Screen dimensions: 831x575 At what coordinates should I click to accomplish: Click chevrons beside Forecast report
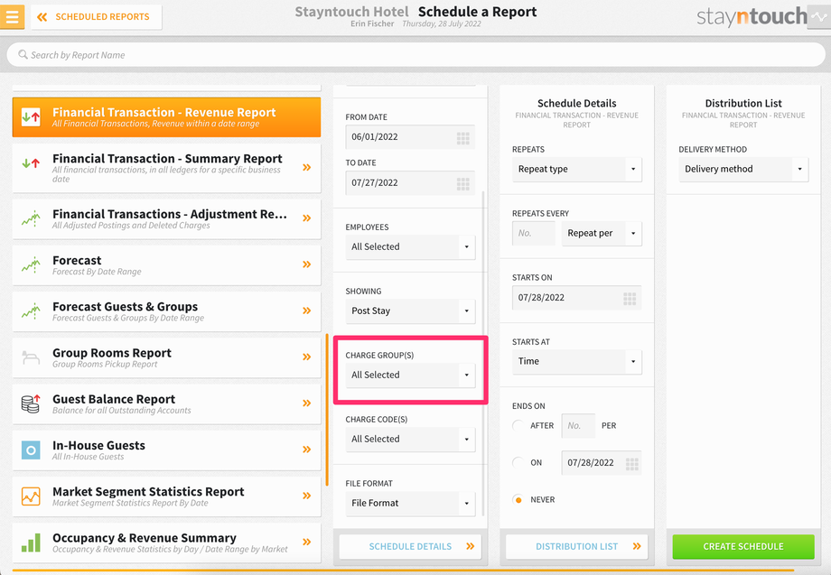[x=307, y=264]
